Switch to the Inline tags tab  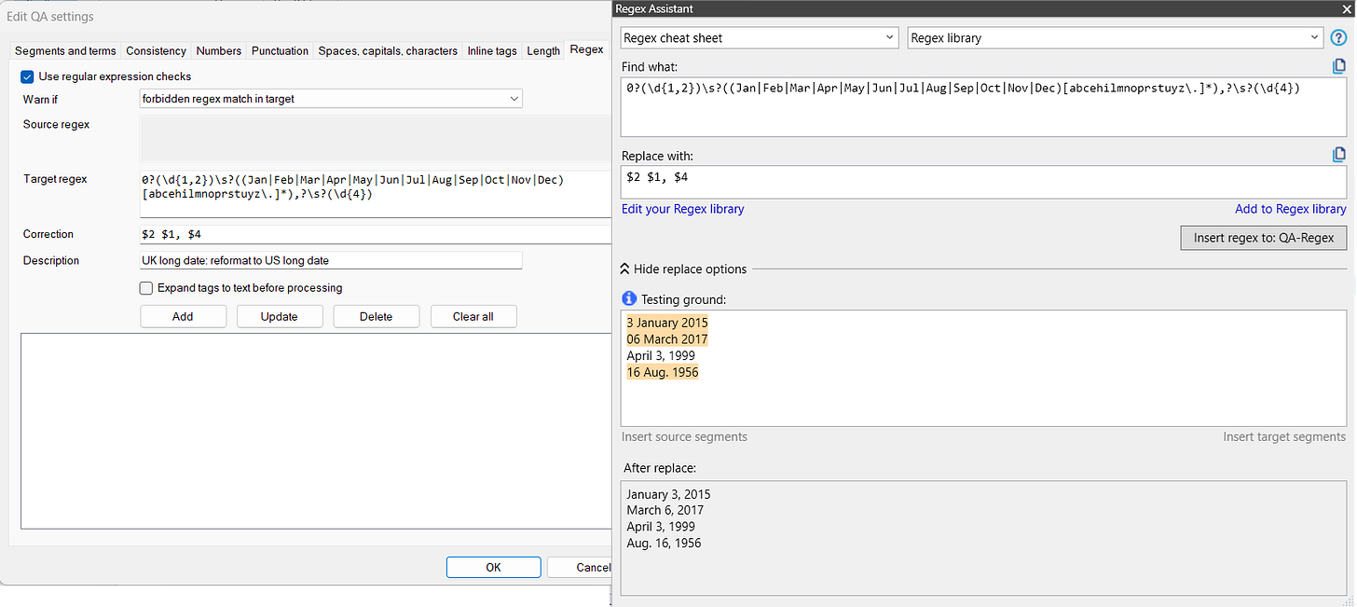click(492, 51)
